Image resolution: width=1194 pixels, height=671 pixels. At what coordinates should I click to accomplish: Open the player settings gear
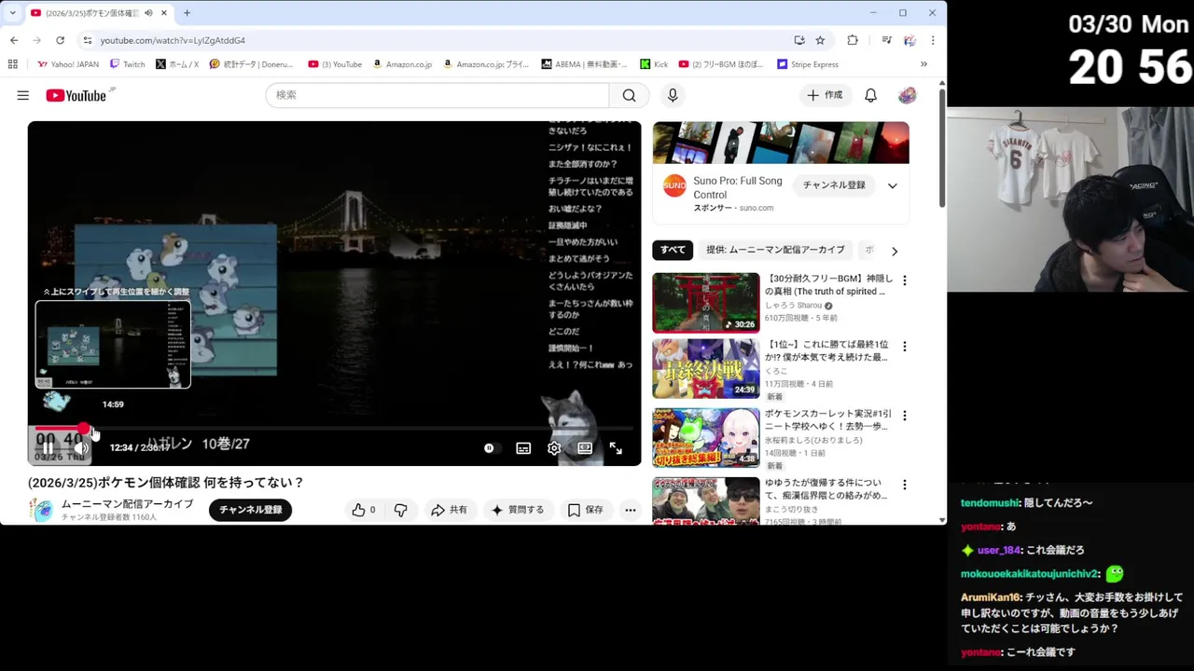click(554, 448)
